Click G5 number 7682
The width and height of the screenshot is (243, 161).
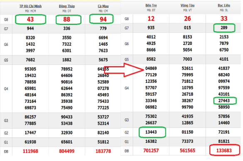pyautogui.click(x=30, y=60)
